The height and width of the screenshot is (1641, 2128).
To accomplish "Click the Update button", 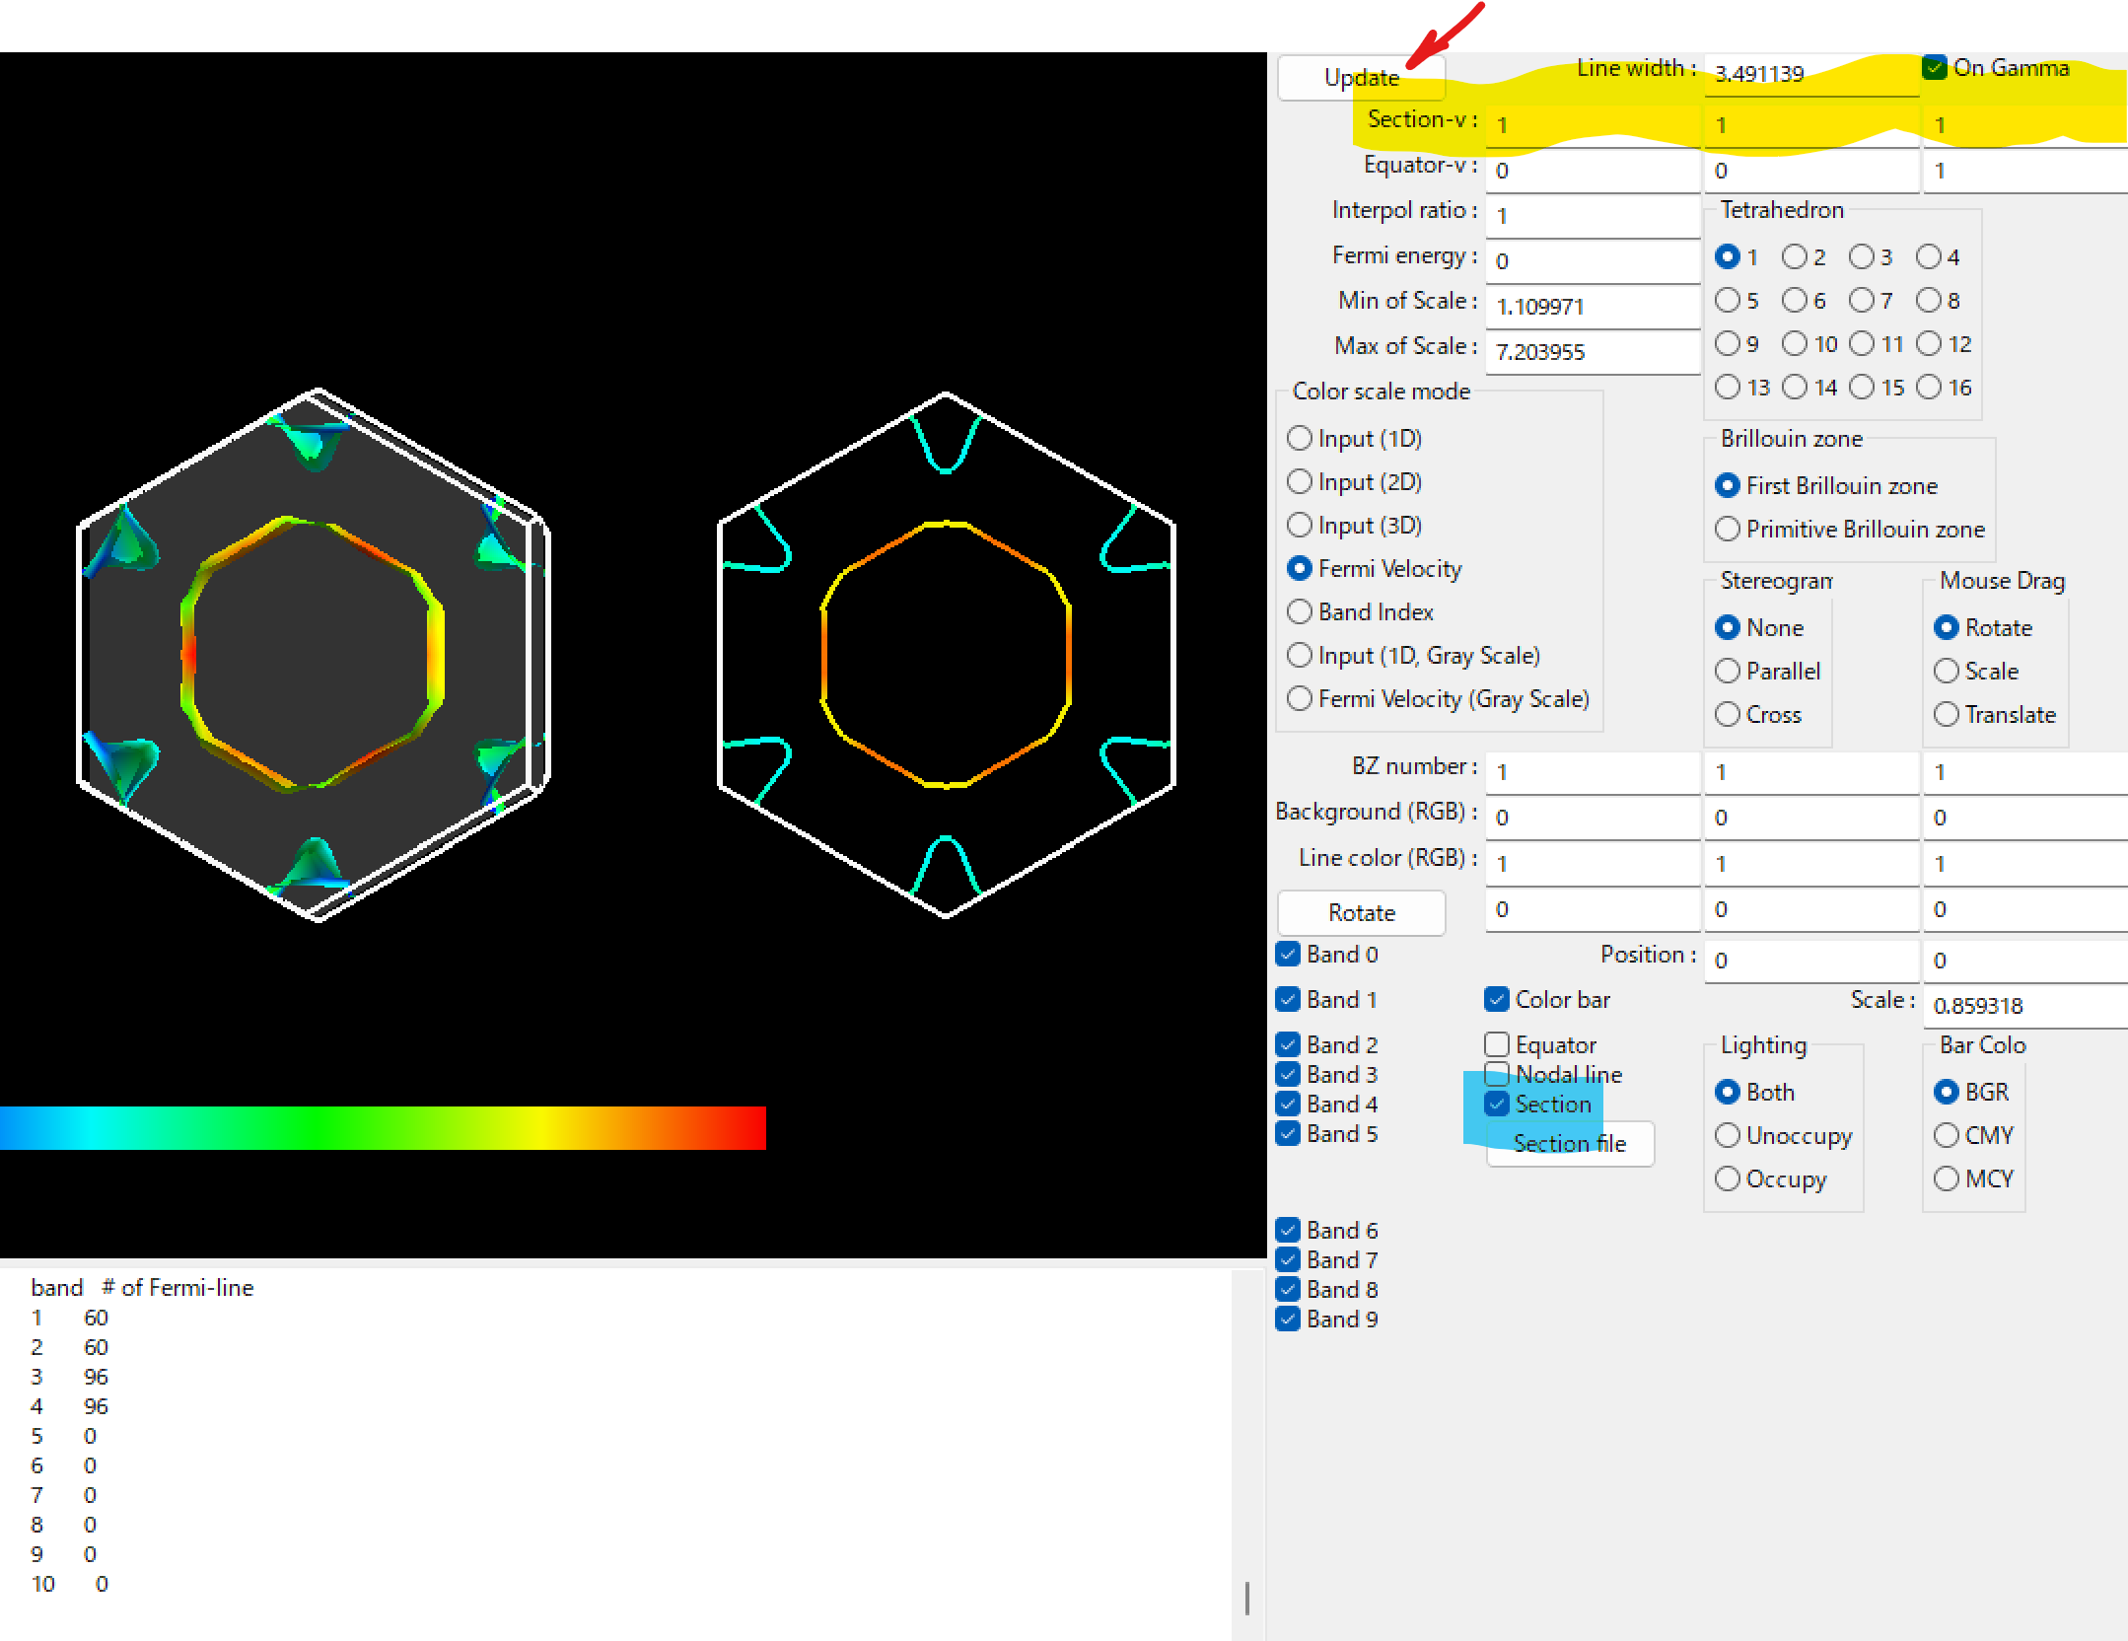I will (x=1361, y=78).
